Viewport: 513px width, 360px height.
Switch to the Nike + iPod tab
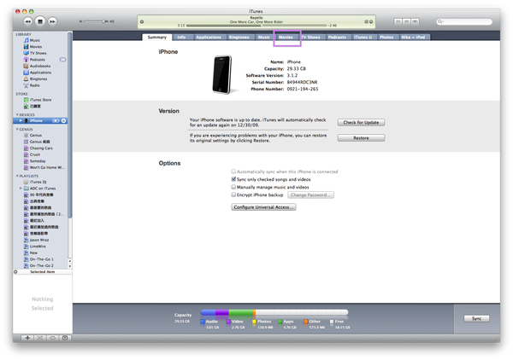click(x=413, y=38)
